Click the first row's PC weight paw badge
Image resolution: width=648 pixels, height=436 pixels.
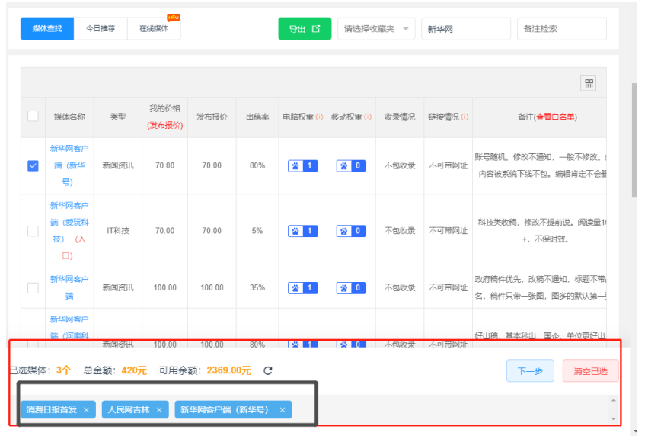point(303,165)
